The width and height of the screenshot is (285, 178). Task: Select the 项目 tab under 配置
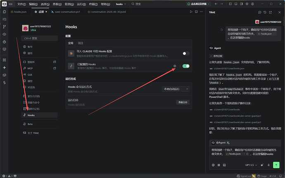coord(81,43)
